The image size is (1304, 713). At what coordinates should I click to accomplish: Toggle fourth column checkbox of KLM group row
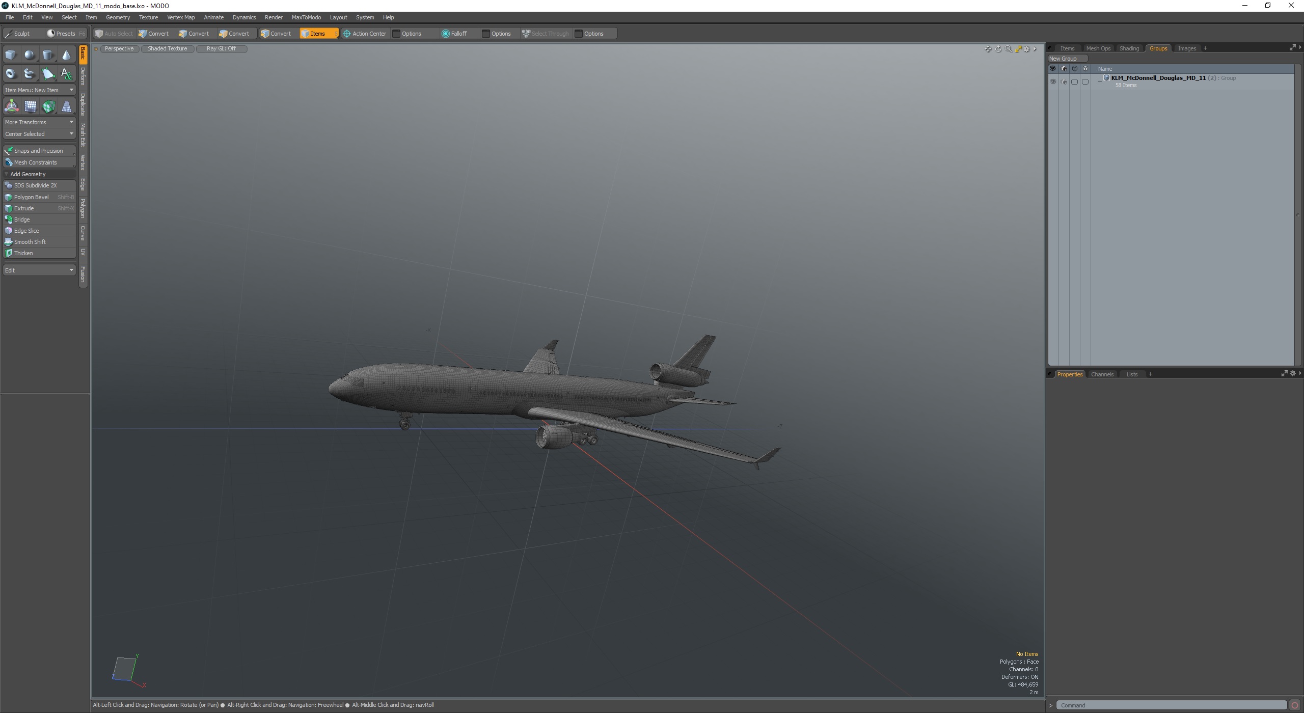(1085, 81)
